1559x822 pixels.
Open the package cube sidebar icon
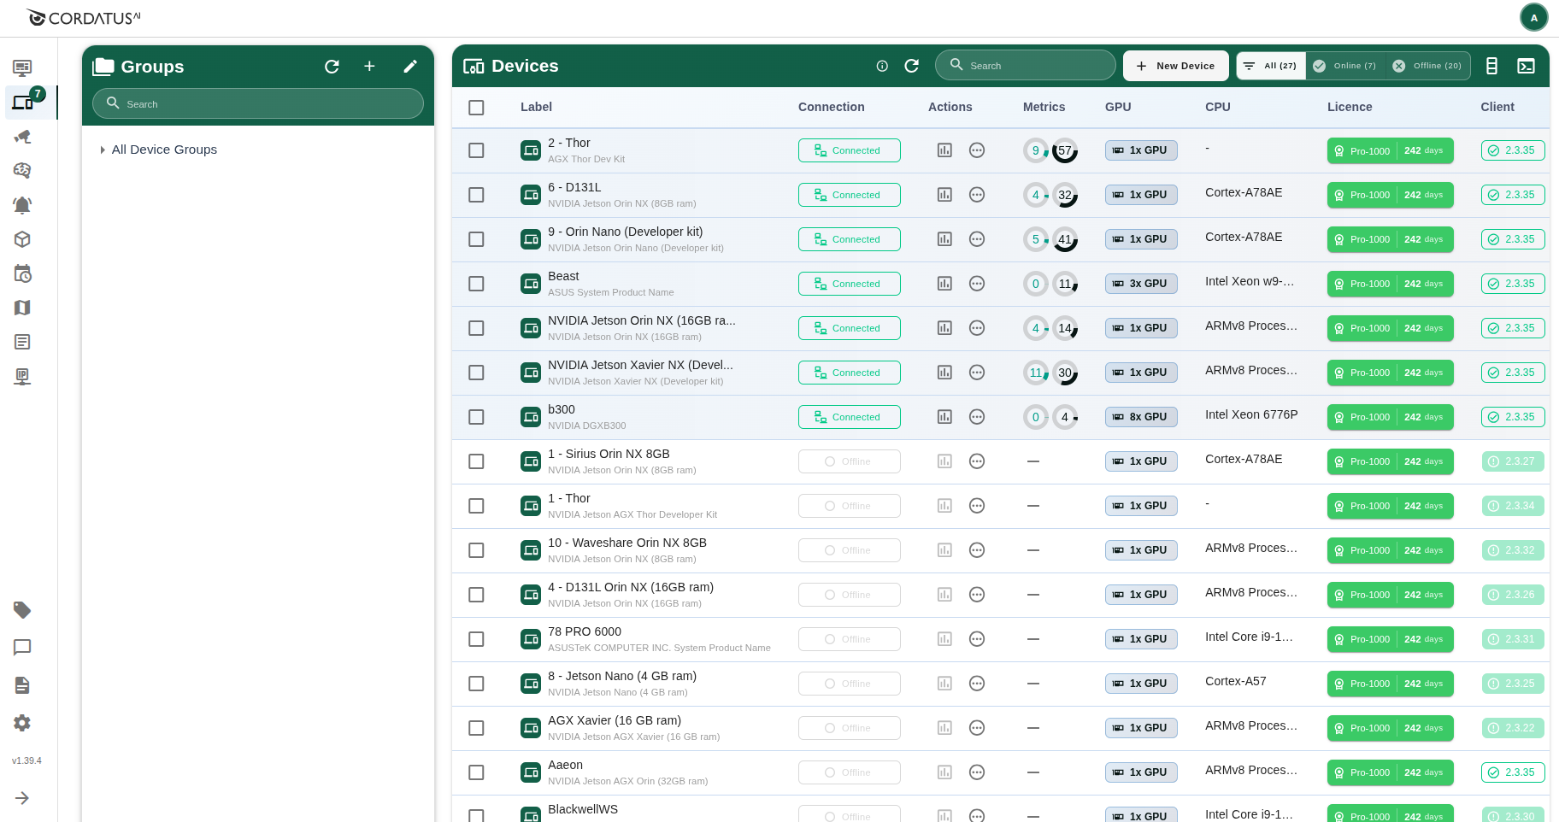(22, 239)
